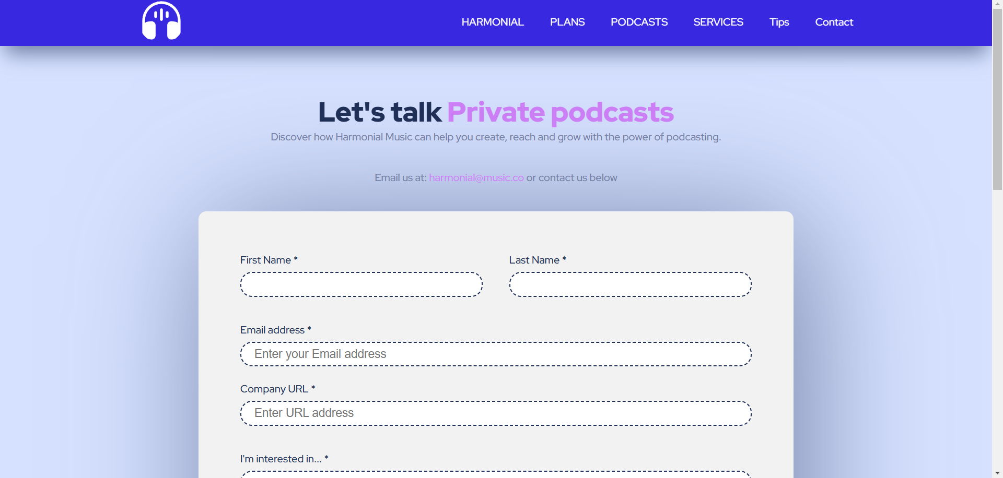Viewport: 1003px width, 478px height.
Task: Click the Last Name label
Action: [534, 260]
